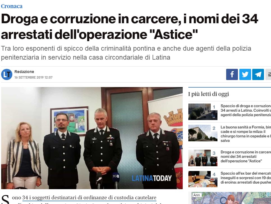Follow the '34 i soggetti destinatari' text link
Image resolution: width=271 pixels, height=204 pixels.
89,198
